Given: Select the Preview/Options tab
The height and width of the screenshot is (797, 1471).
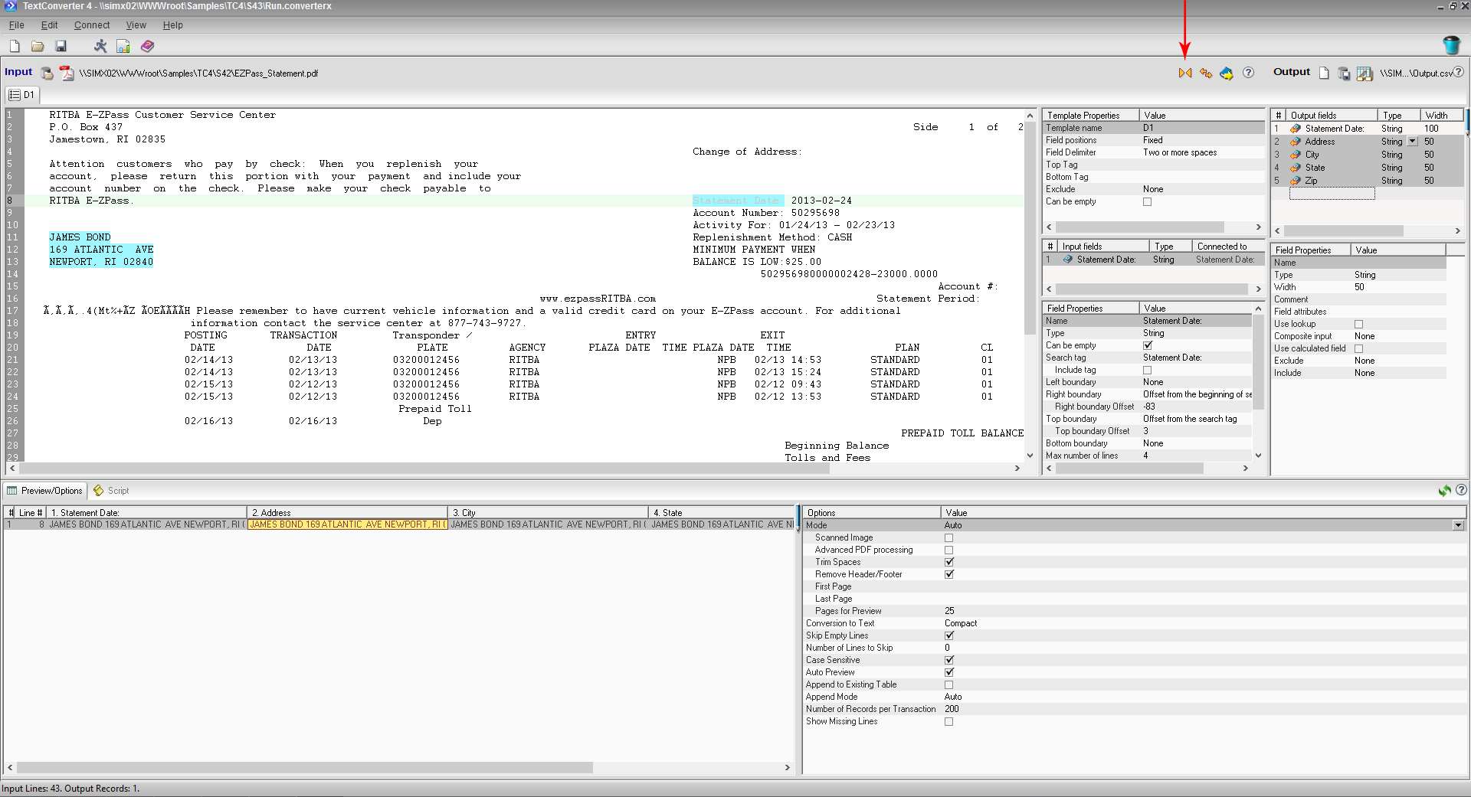Looking at the screenshot, I should pos(45,491).
